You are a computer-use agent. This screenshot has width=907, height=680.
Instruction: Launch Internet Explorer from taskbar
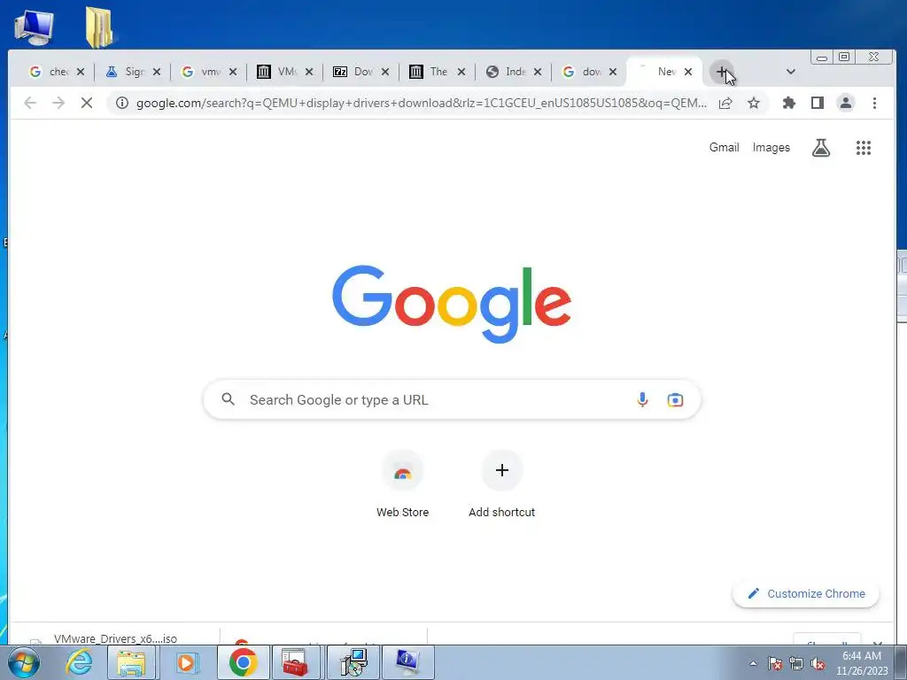[x=78, y=662]
